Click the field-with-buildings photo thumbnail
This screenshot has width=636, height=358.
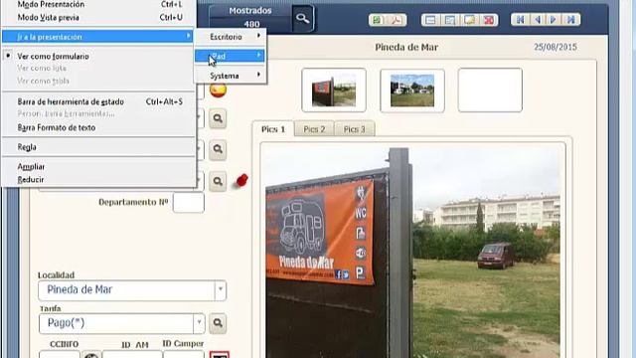click(412, 90)
